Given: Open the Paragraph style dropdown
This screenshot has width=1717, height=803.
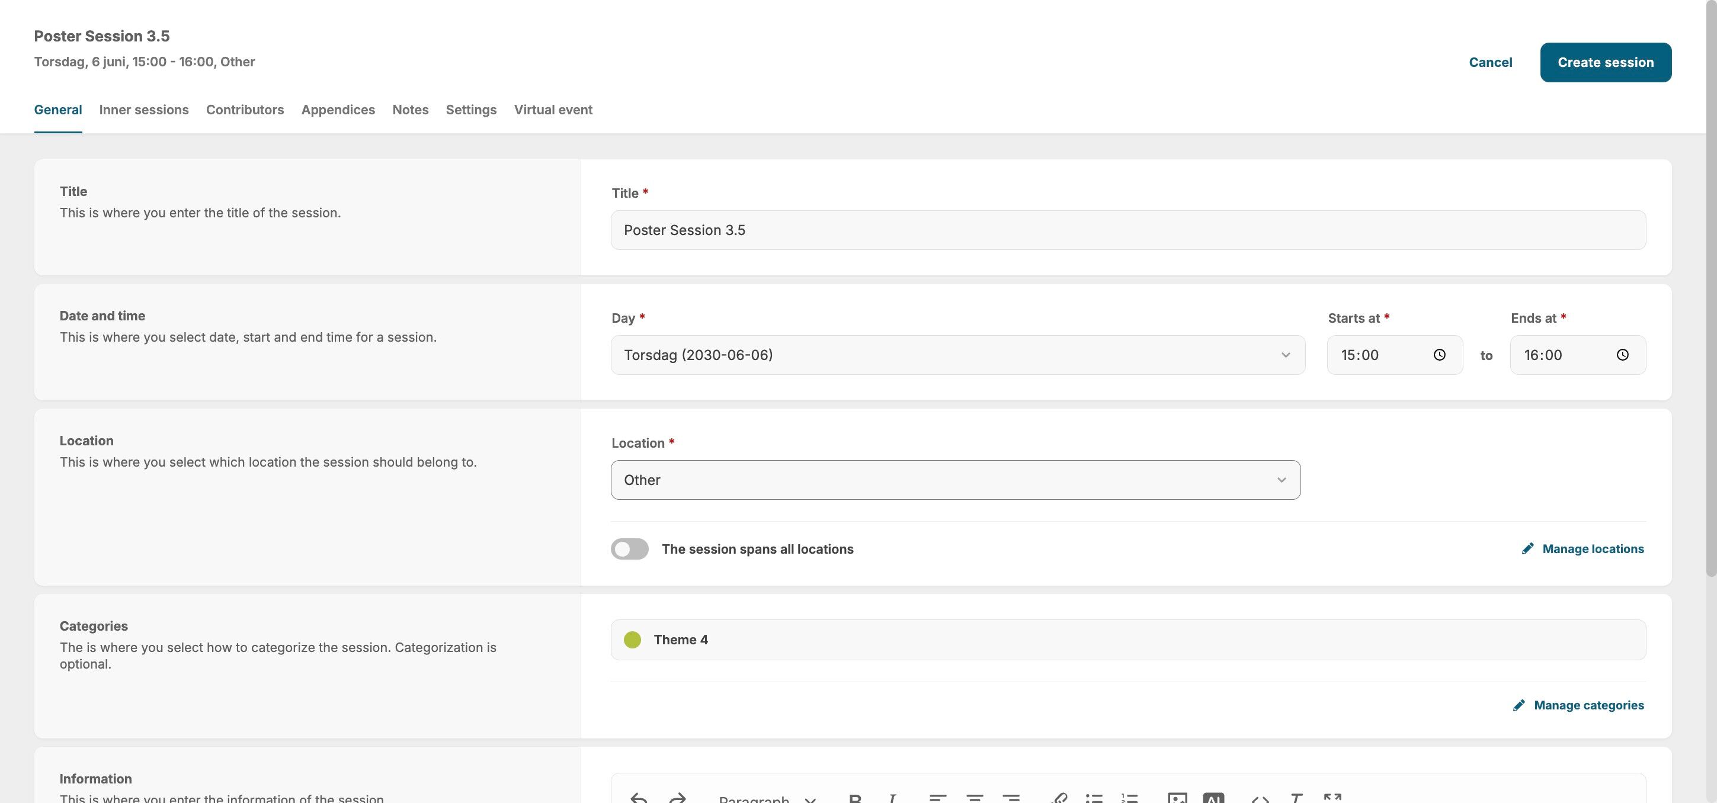Looking at the screenshot, I should [x=767, y=798].
